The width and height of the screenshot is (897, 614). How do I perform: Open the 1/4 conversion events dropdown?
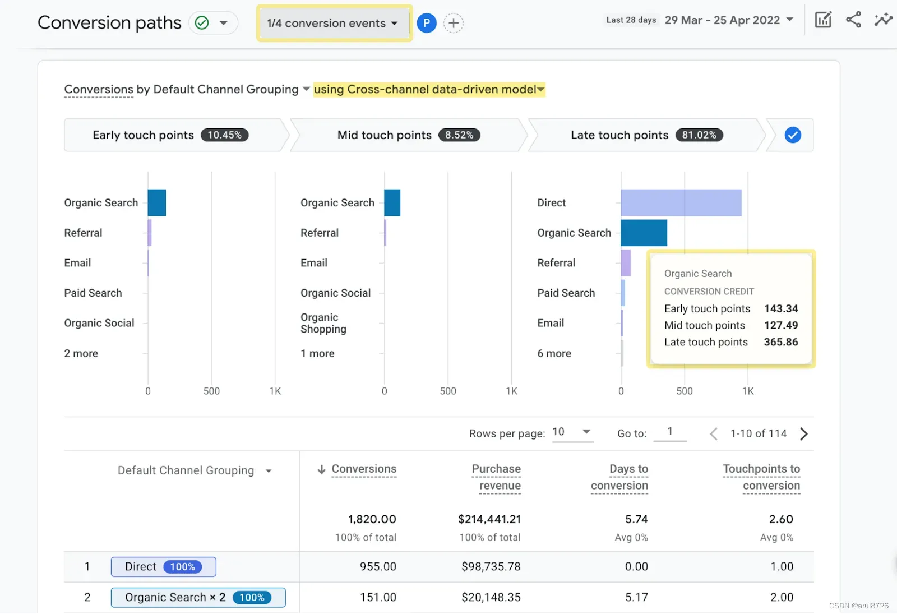click(334, 23)
